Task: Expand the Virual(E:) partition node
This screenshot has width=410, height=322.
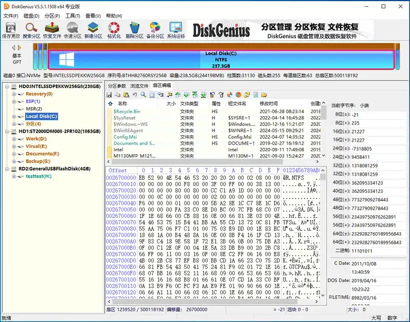Action: click(14, 146)
